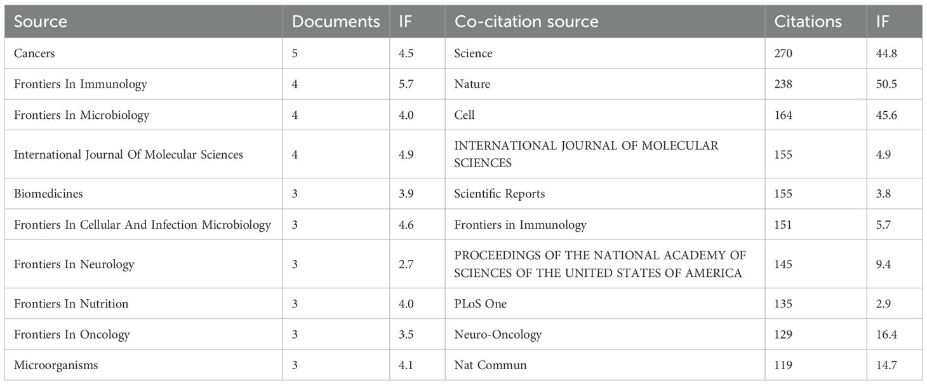Click the Co-citation source column header

pos(526,22)
